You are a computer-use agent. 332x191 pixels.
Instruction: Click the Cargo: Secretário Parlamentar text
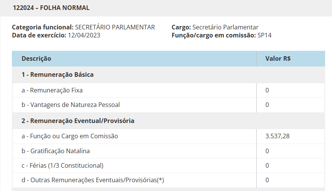coord(215,28)
